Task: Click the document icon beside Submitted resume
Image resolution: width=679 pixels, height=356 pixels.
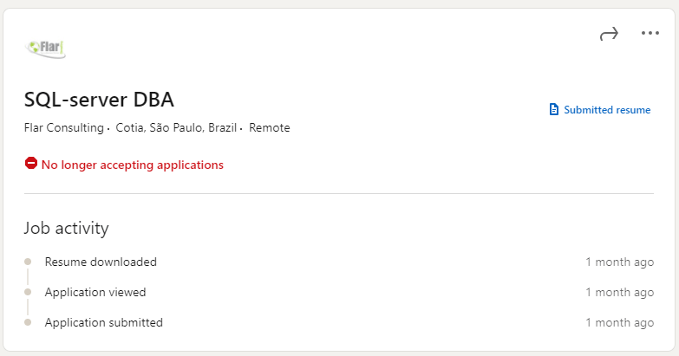Action: [554, 110]
